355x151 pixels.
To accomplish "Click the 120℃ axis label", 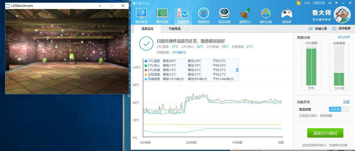I will click(137, 68).
